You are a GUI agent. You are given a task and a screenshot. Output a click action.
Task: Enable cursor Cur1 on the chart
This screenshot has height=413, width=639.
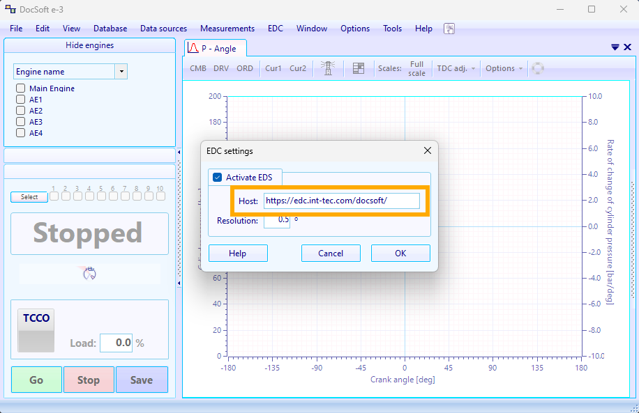(x=273, y=68)
